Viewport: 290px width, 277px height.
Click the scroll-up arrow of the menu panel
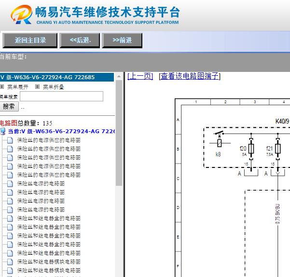click(x=119, y=76)
